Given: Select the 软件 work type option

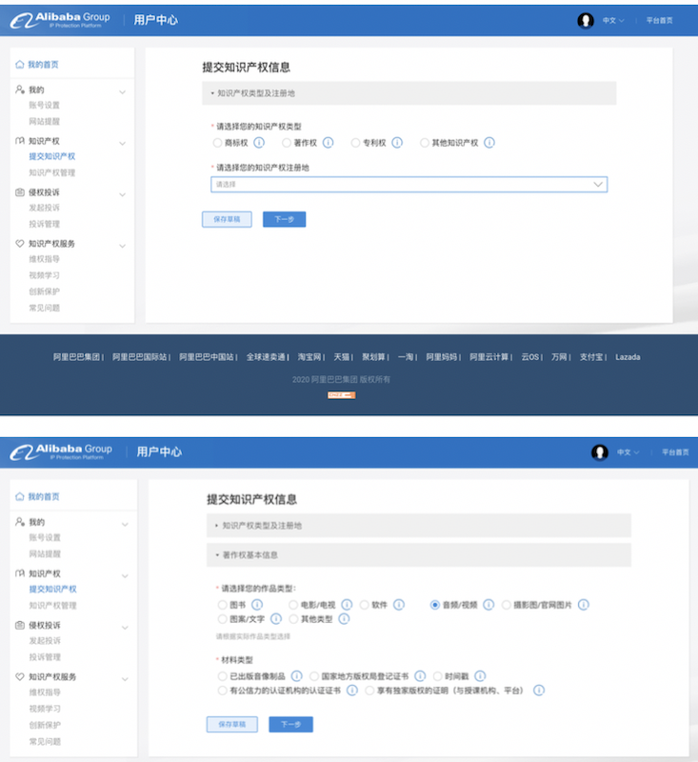Looking at the screenshot, I should coord(365,605).
